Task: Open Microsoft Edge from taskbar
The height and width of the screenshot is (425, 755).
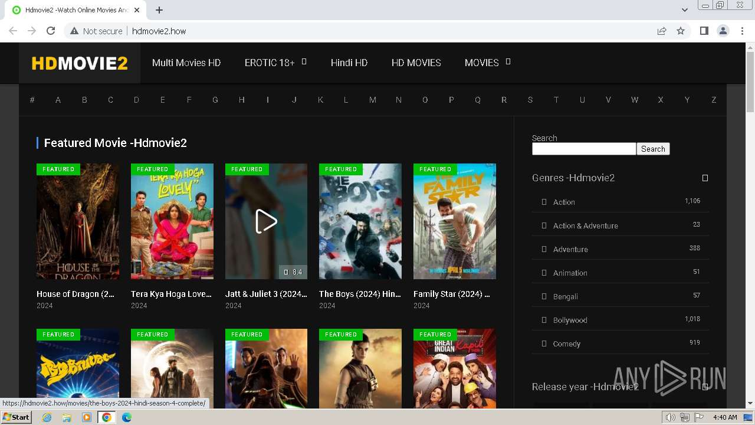Action: point(127,417)
